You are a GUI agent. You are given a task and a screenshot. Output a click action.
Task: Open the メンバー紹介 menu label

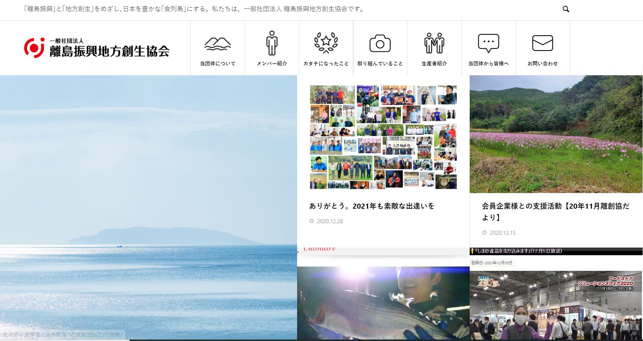pos(272,64)
